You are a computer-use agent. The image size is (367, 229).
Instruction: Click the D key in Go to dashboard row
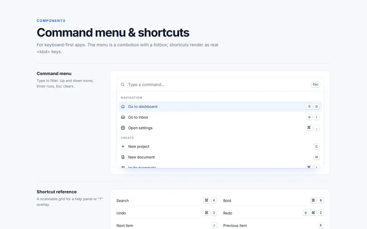click(317, 106)
